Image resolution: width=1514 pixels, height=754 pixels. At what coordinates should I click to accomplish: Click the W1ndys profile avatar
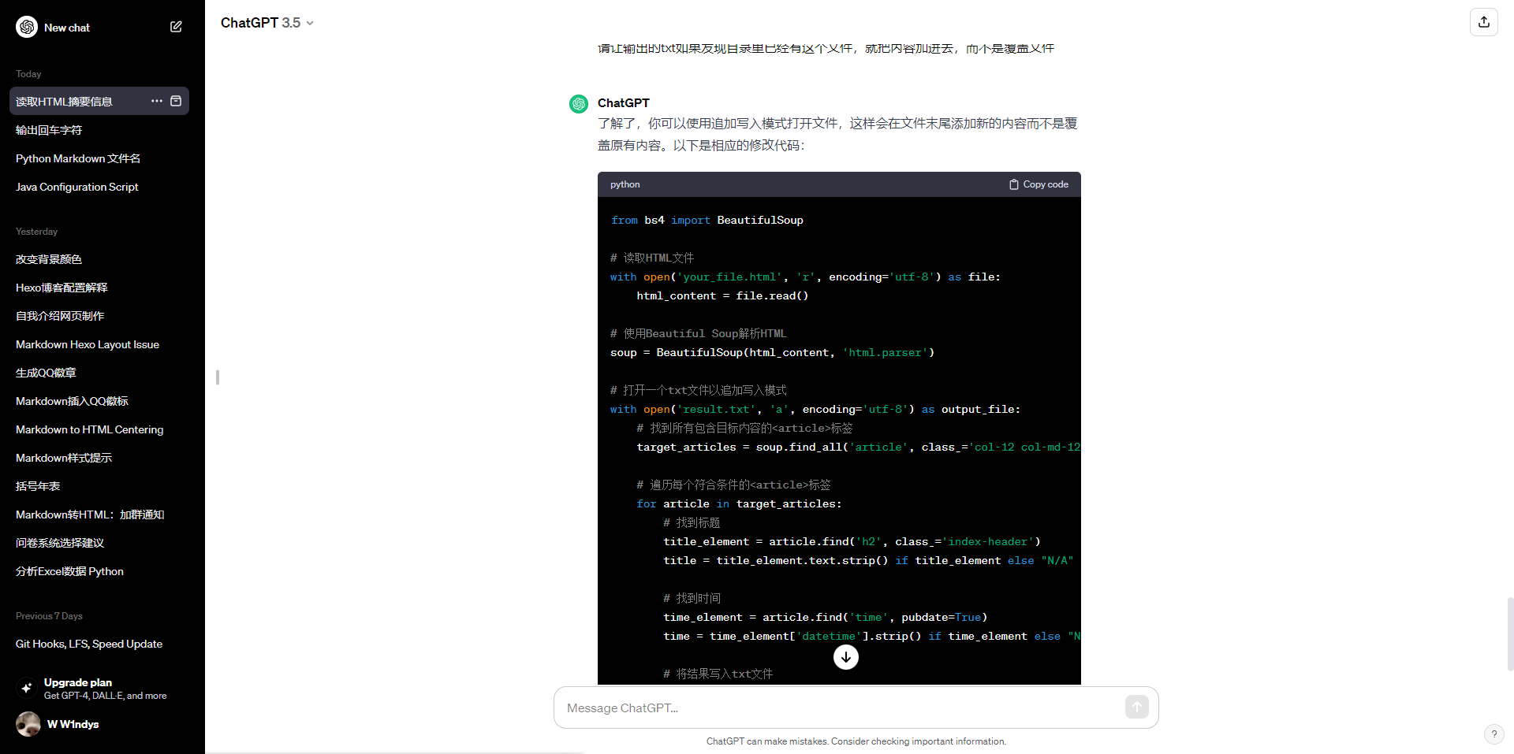click(x=28, y=724)
